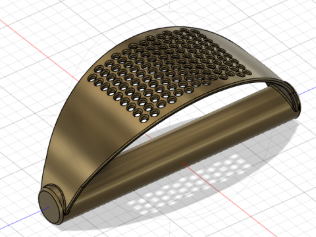This screenshot has height=237, width=316.
Task: Select the flat circular end face of the rod
Action: point(49,207)
